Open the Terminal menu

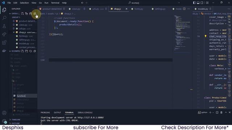click(x=55, y=3)
